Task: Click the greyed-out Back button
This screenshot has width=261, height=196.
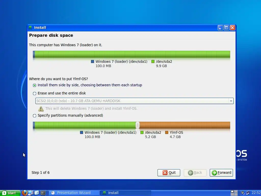Action: coord(195,173)
